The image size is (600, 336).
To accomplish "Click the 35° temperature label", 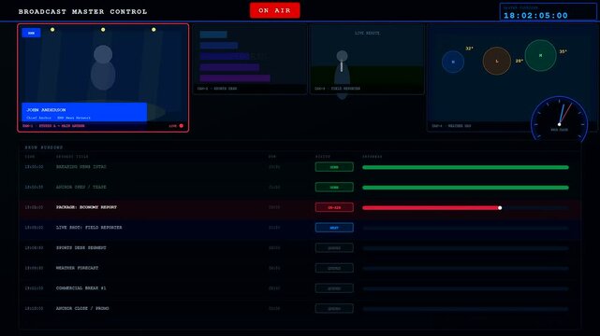I will [563, 51].
